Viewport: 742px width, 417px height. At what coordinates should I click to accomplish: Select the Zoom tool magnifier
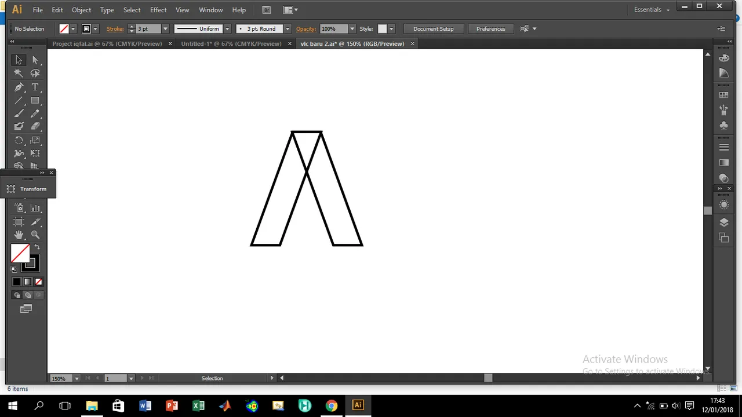35,235
